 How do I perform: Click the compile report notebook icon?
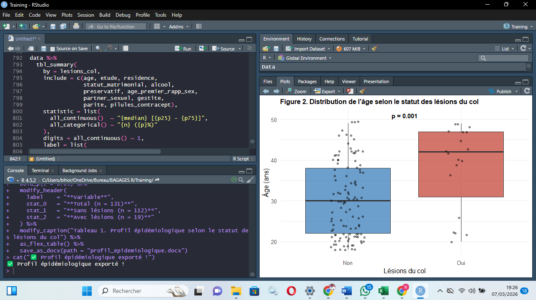pyautogui.click(x=126, y=48)
